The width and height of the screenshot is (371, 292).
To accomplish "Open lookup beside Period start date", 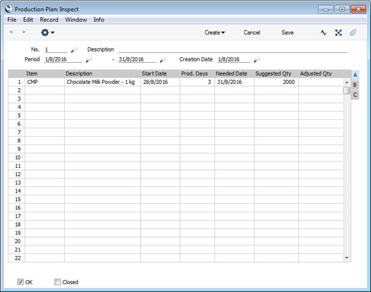I will coord(89,59).
